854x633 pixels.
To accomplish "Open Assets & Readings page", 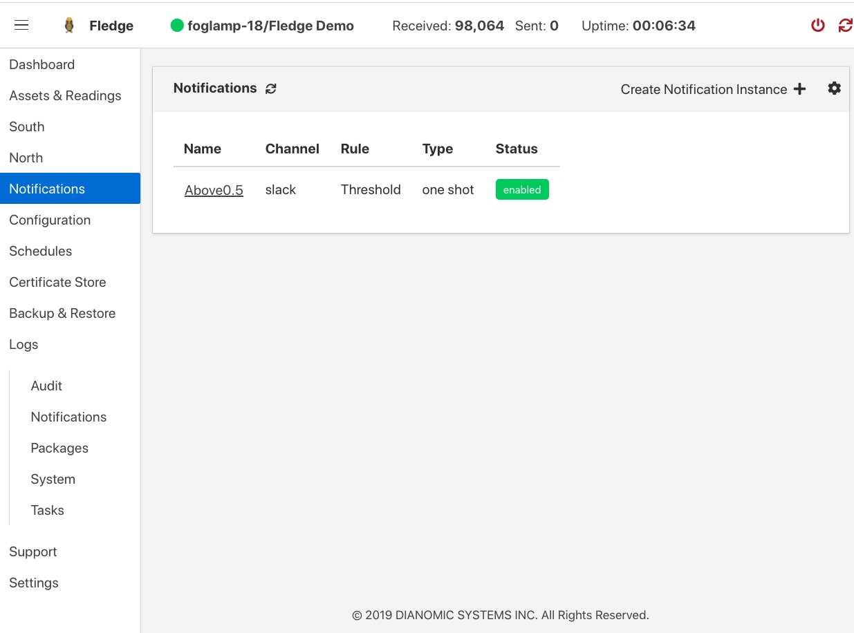I will 65,95.
